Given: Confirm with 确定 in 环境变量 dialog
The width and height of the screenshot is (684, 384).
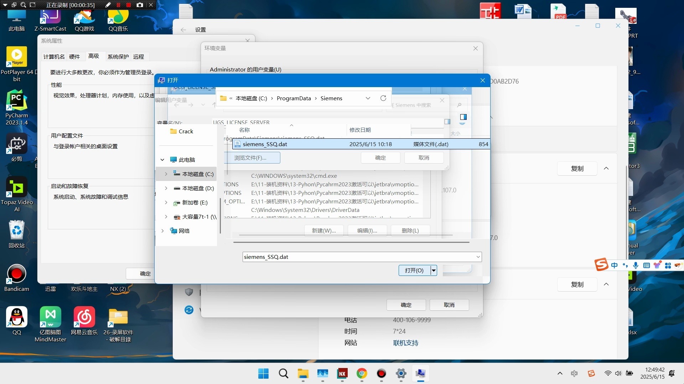Looking at the screenshot, I should pos(406,305).
